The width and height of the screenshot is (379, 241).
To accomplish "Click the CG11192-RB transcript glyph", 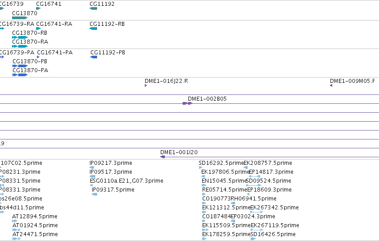I will click(93, 29).
